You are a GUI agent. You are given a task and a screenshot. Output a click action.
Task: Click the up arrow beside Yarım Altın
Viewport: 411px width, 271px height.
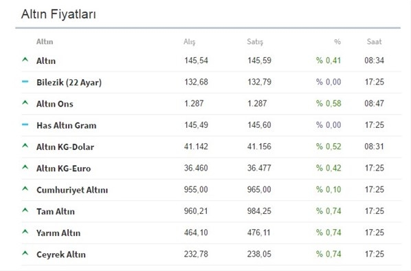25,232
